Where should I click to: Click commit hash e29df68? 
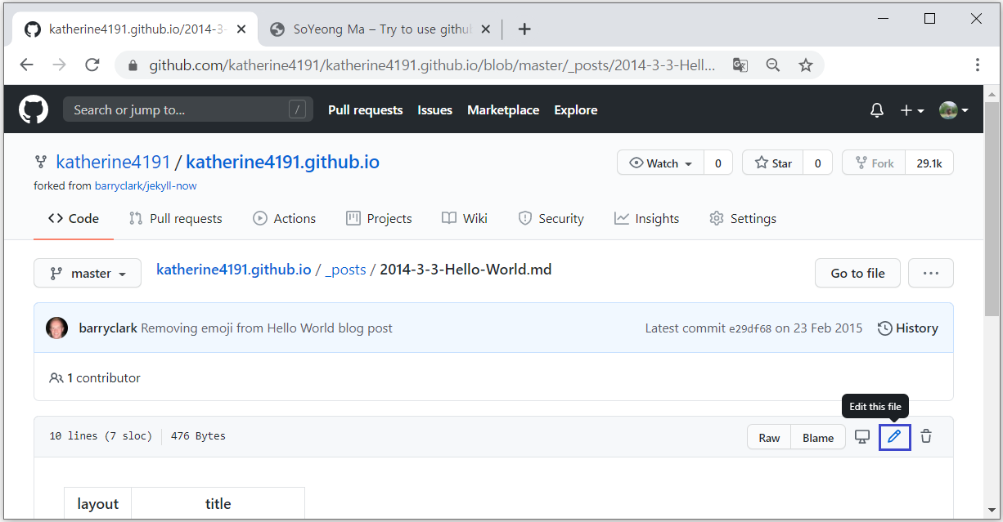(x=750, y=328)
